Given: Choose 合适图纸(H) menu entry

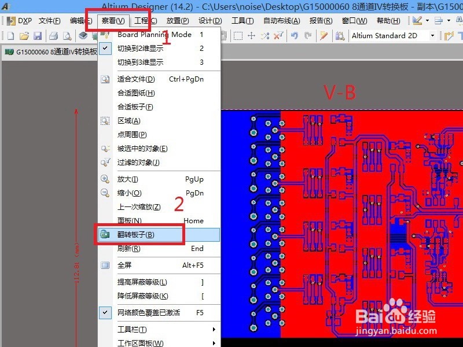Looking at the screenshot, I should tap(160, 93).
